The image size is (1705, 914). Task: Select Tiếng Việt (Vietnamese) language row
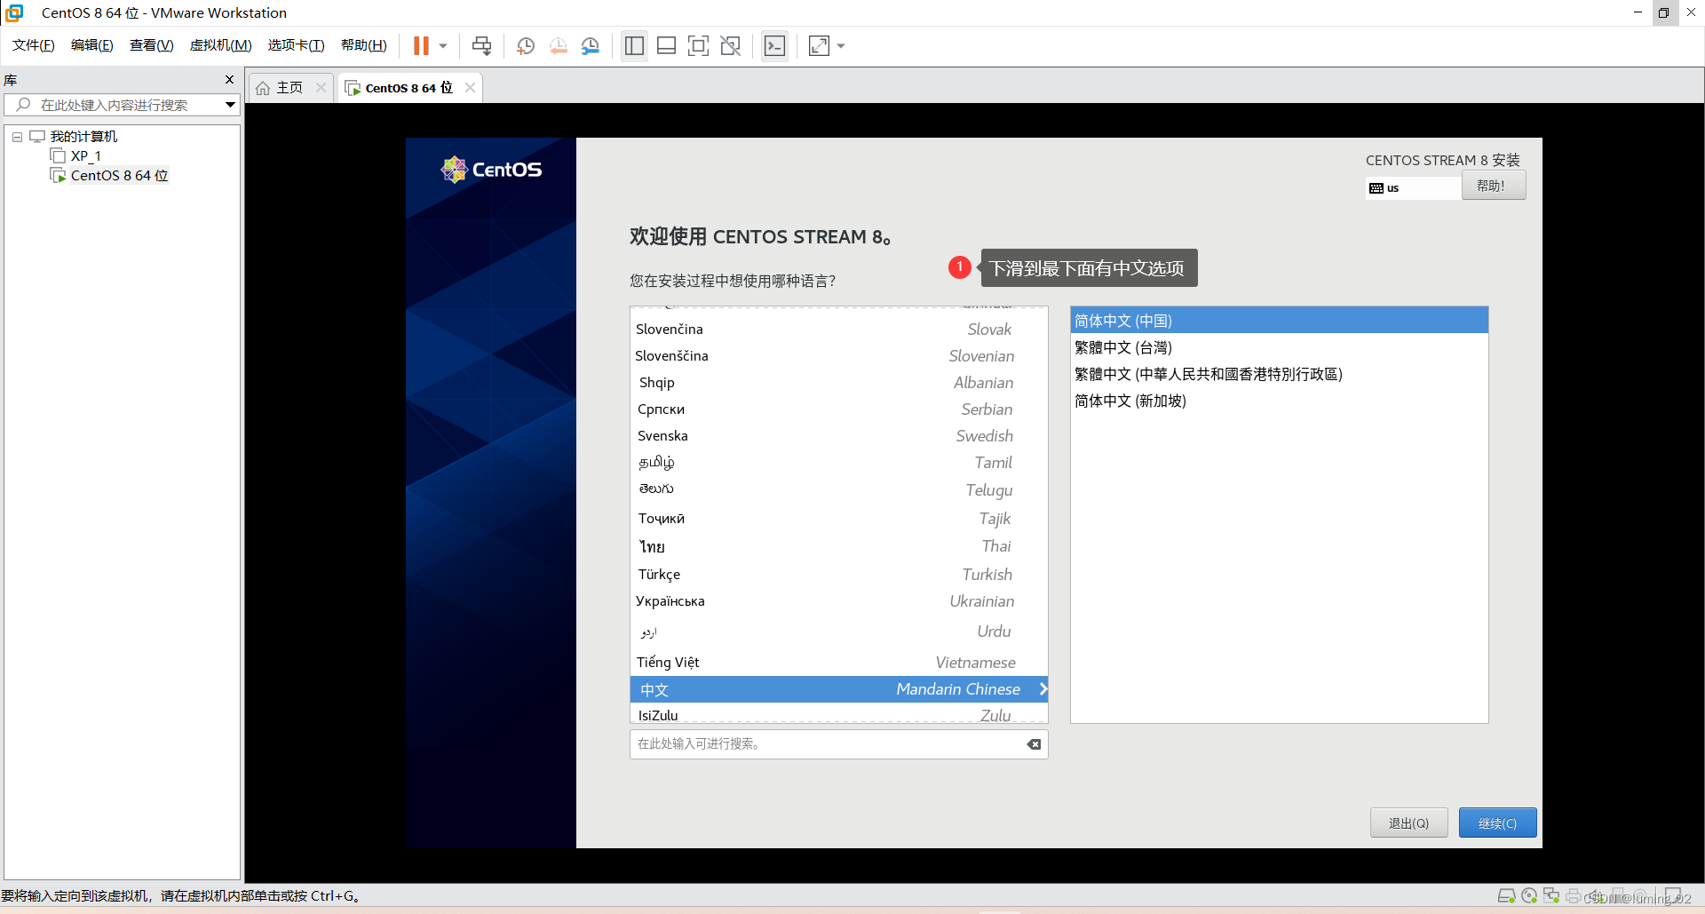(x=838, y=662)
